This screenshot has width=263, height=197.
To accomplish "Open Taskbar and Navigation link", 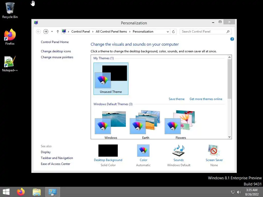I will 57,158.
